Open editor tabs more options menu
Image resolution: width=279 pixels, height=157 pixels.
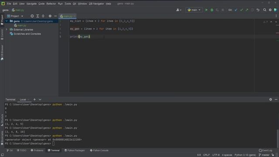point(276,16)
